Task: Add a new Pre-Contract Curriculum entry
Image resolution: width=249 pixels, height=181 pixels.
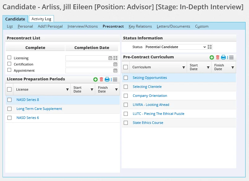Action: 212,57
